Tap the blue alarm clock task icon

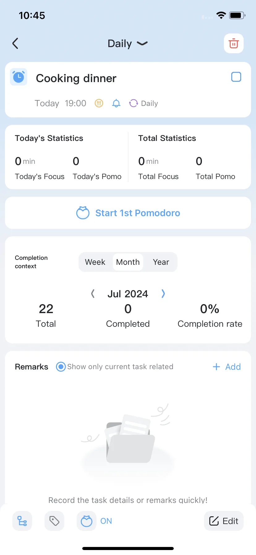pyautogui.click(x=19, y=77)
